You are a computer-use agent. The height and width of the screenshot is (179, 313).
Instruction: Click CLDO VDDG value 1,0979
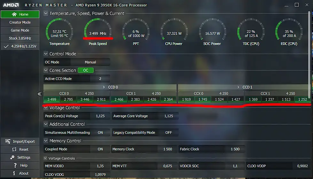pyautogui.click(x=100, y=175)
